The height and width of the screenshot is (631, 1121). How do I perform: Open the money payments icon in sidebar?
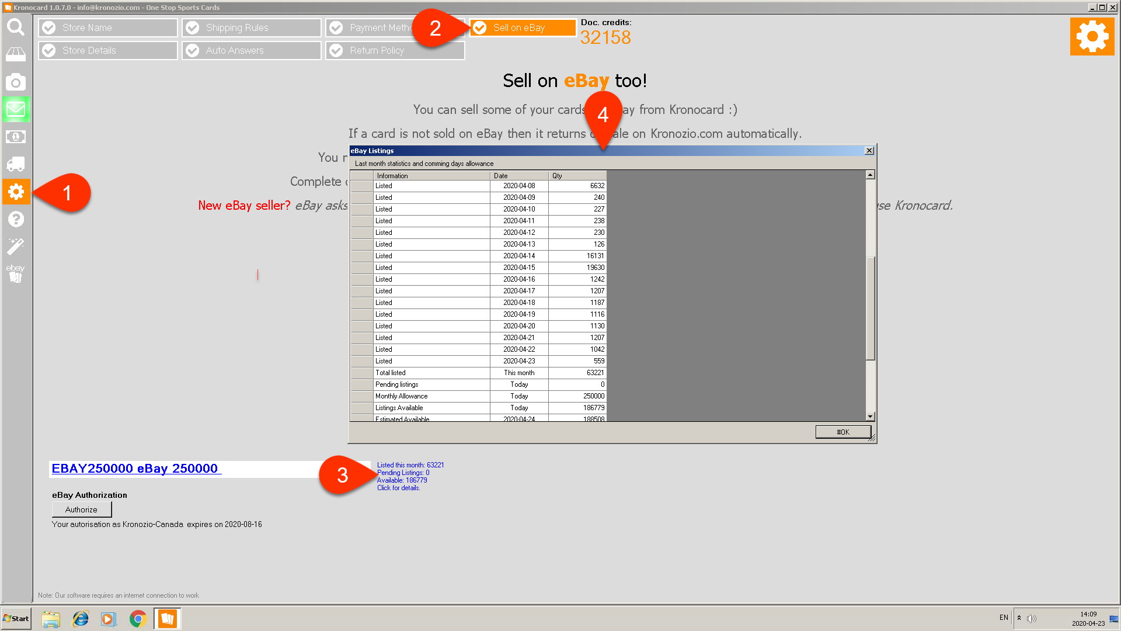coord(16,137)
